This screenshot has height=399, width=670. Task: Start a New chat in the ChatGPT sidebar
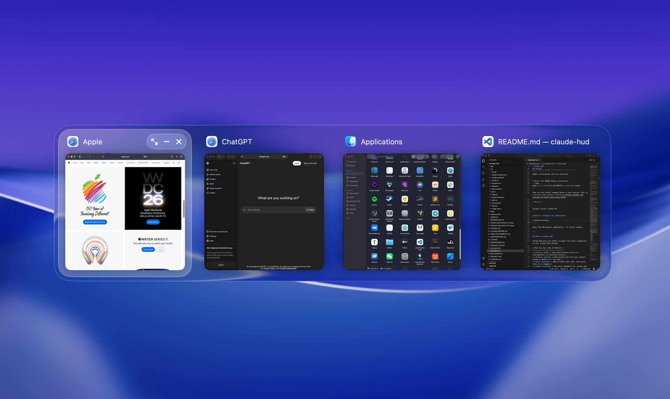[x=212, y=170]
